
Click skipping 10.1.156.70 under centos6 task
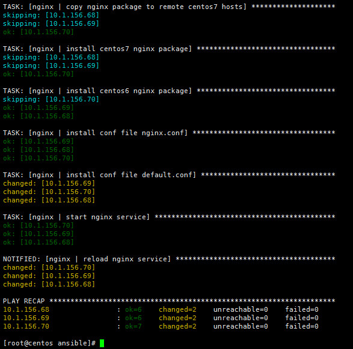(x=51, y=99)
